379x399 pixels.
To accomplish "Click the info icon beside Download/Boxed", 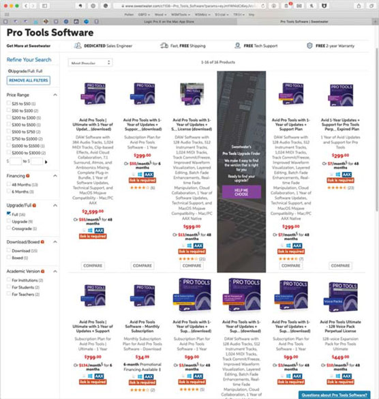I will [x=42, y=241].
